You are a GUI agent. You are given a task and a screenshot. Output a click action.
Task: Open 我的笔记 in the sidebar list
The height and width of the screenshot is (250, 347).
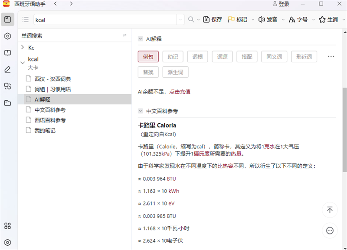46,130
